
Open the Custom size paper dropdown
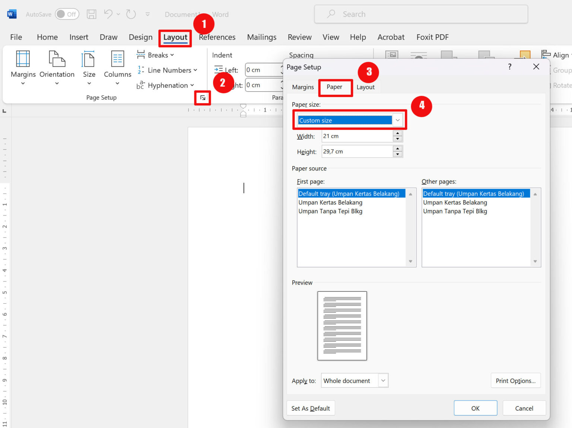click(x=397, y=120)
